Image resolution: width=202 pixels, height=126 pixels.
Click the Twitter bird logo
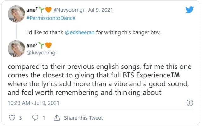pos(189,9)
